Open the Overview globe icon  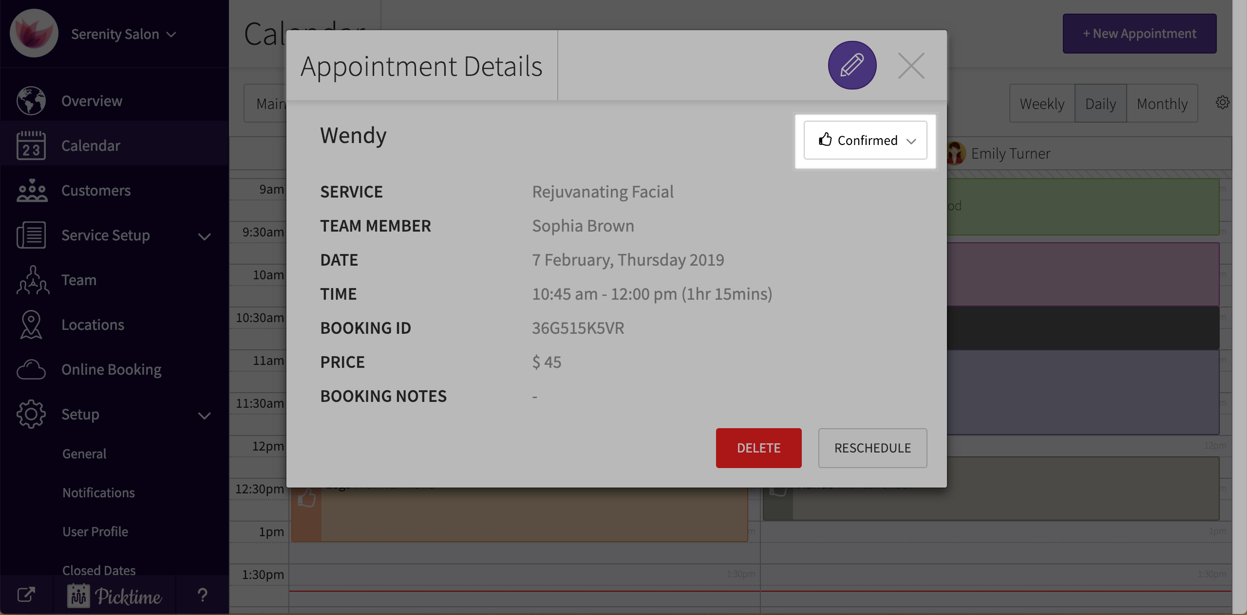click(31, 100)
